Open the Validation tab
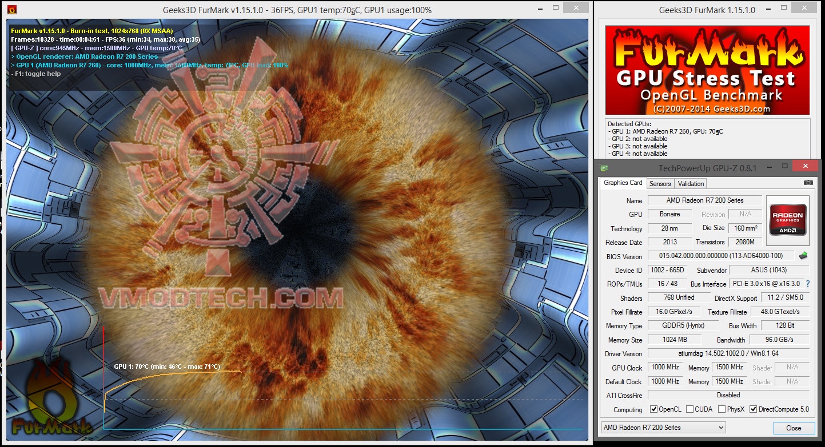This screenshot has height=447, width=825. [690, 183]
